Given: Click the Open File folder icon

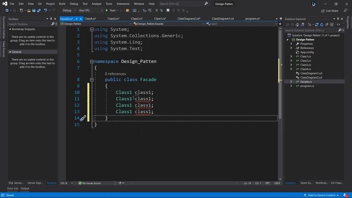Looking at the screenshot, I should click(29, 10).
